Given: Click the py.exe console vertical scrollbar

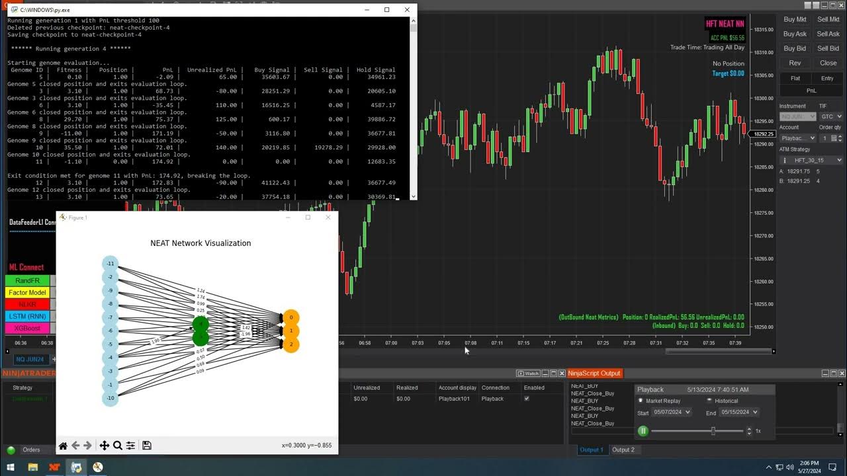Looking at the screenshot, I should [x=414, y=108].
